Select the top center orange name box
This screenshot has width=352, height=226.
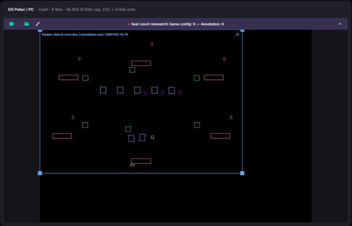click(141, 63)
